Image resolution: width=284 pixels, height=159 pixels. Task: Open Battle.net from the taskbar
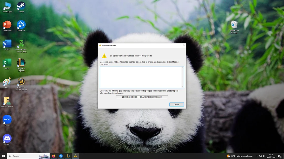point(61,156)
